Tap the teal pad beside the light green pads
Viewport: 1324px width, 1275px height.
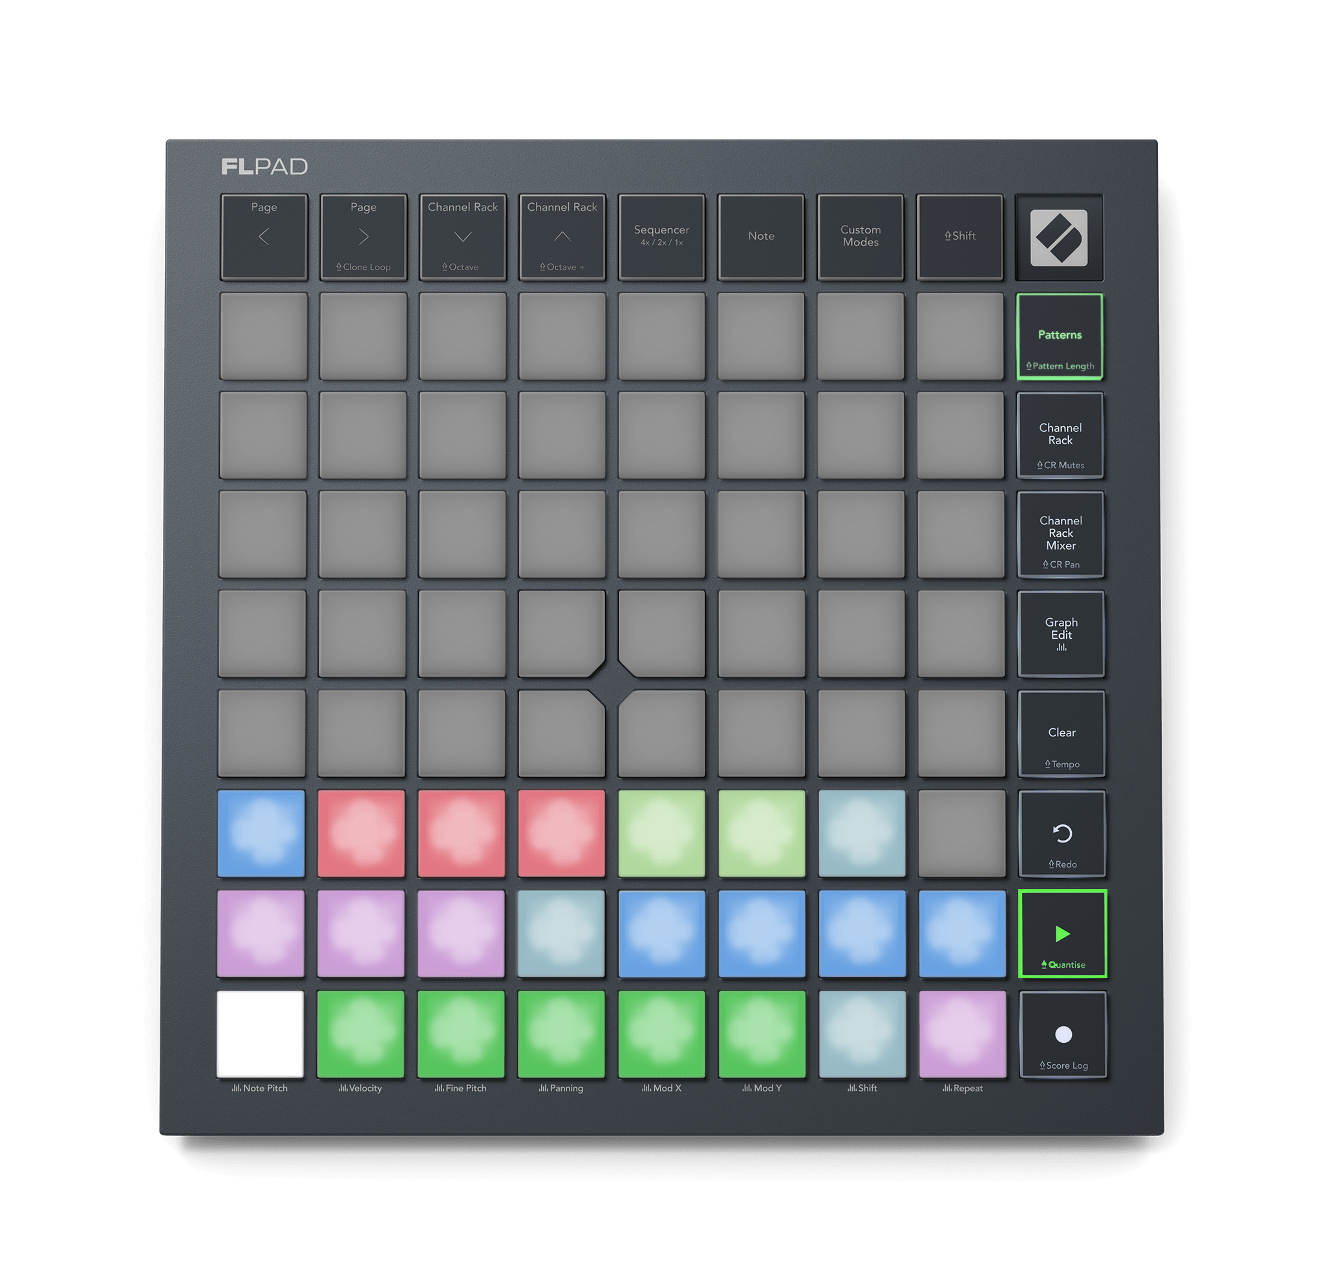click(x=862, y=834)
